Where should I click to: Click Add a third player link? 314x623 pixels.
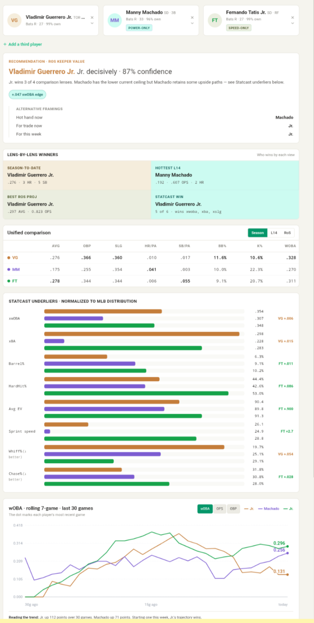click(23, 44)
